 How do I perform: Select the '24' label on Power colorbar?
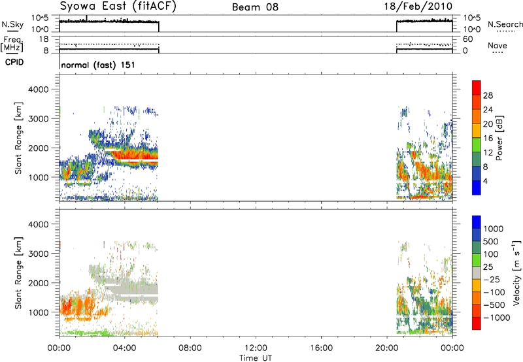coord(488,110)
